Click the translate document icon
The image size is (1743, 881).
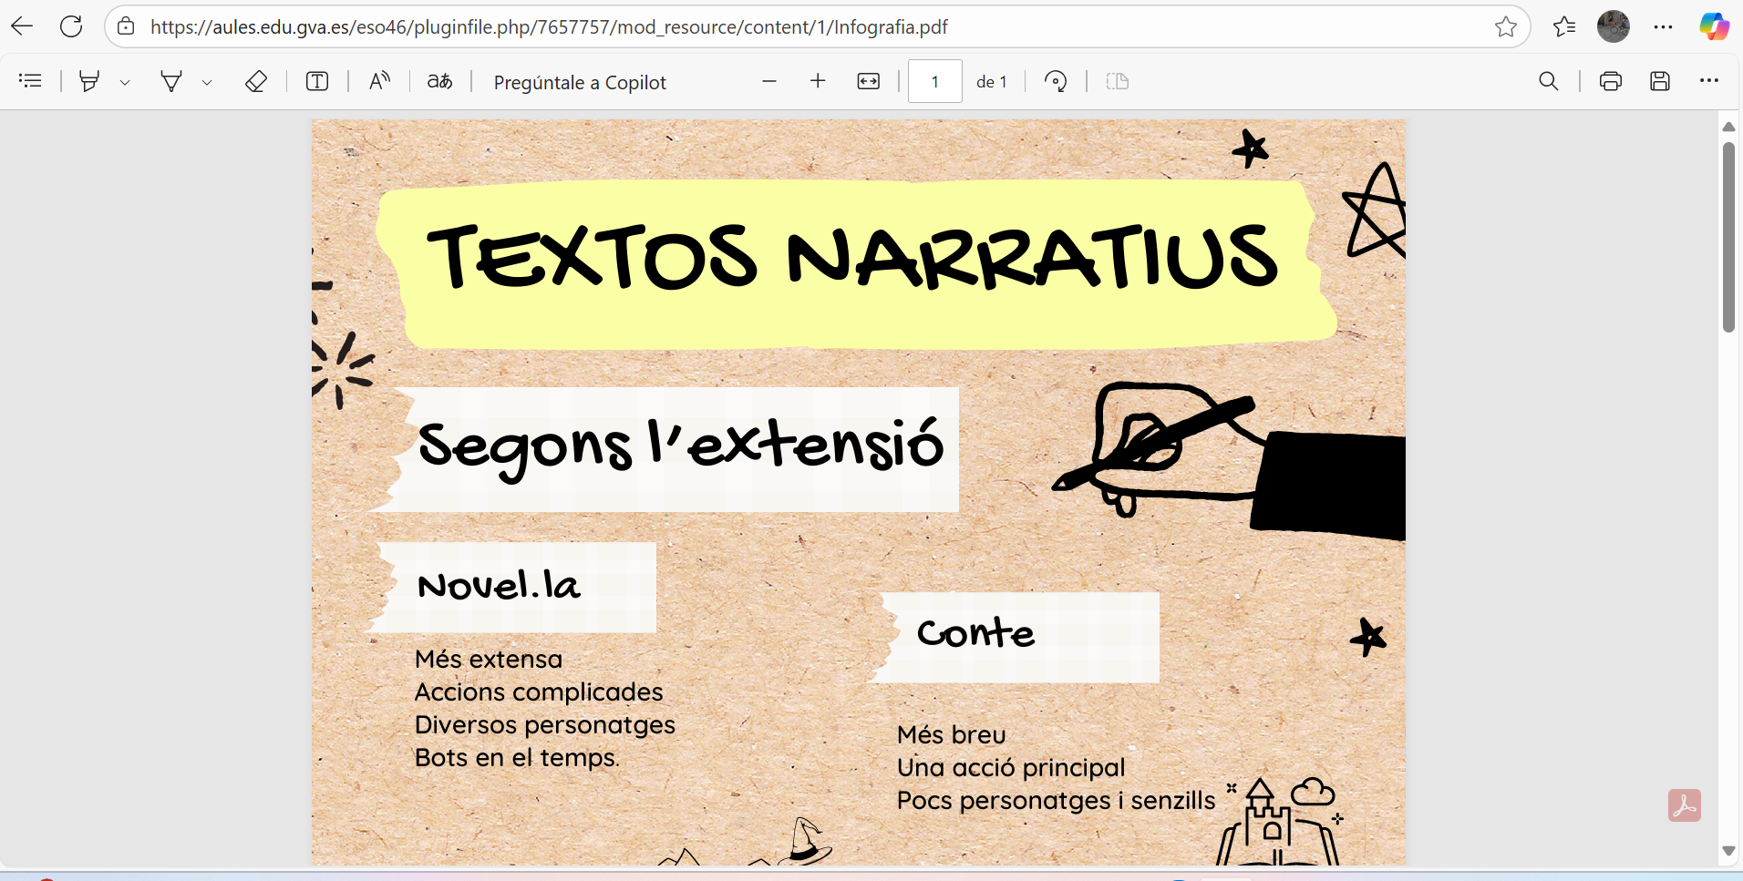(439, 81)
